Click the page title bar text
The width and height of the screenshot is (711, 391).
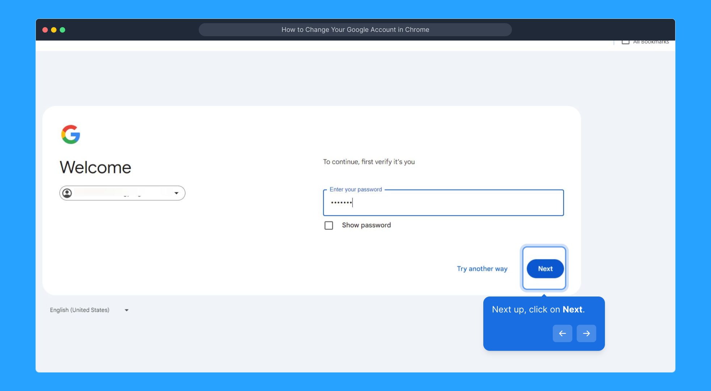coord(355,30)
